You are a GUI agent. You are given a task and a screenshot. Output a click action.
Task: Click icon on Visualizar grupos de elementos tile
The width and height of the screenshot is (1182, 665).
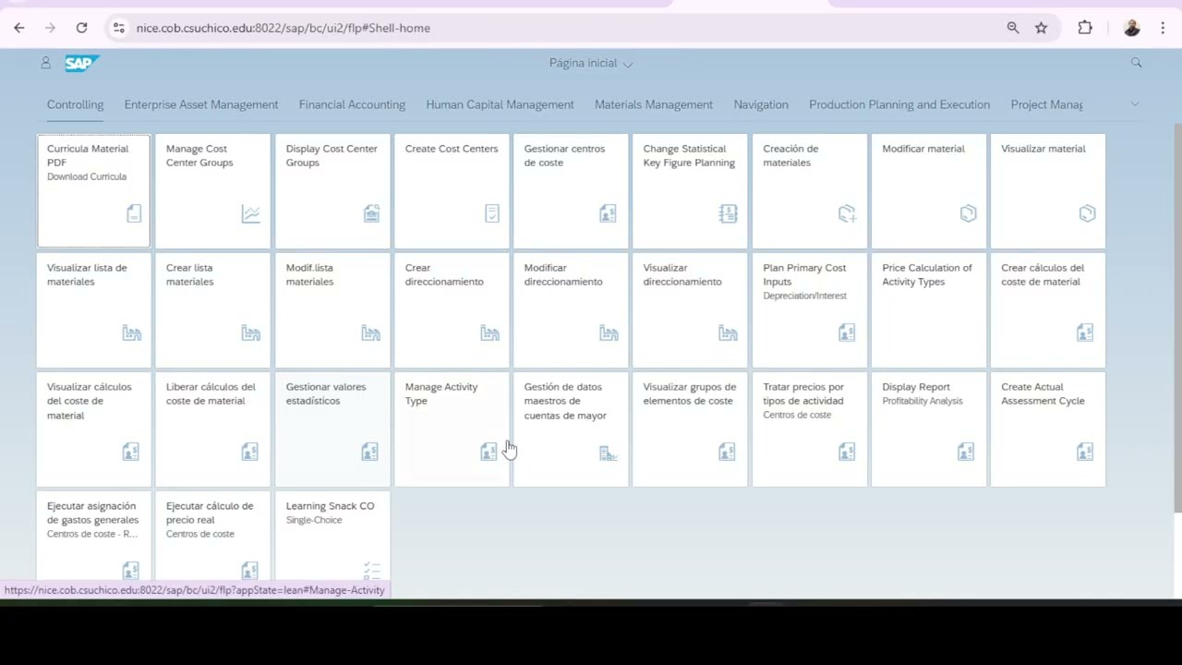click(728, 452)
